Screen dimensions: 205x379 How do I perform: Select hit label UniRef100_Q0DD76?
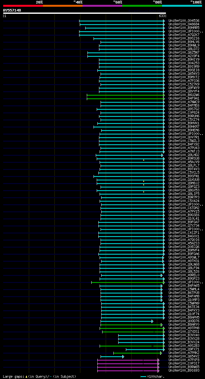tap(184, 321)
